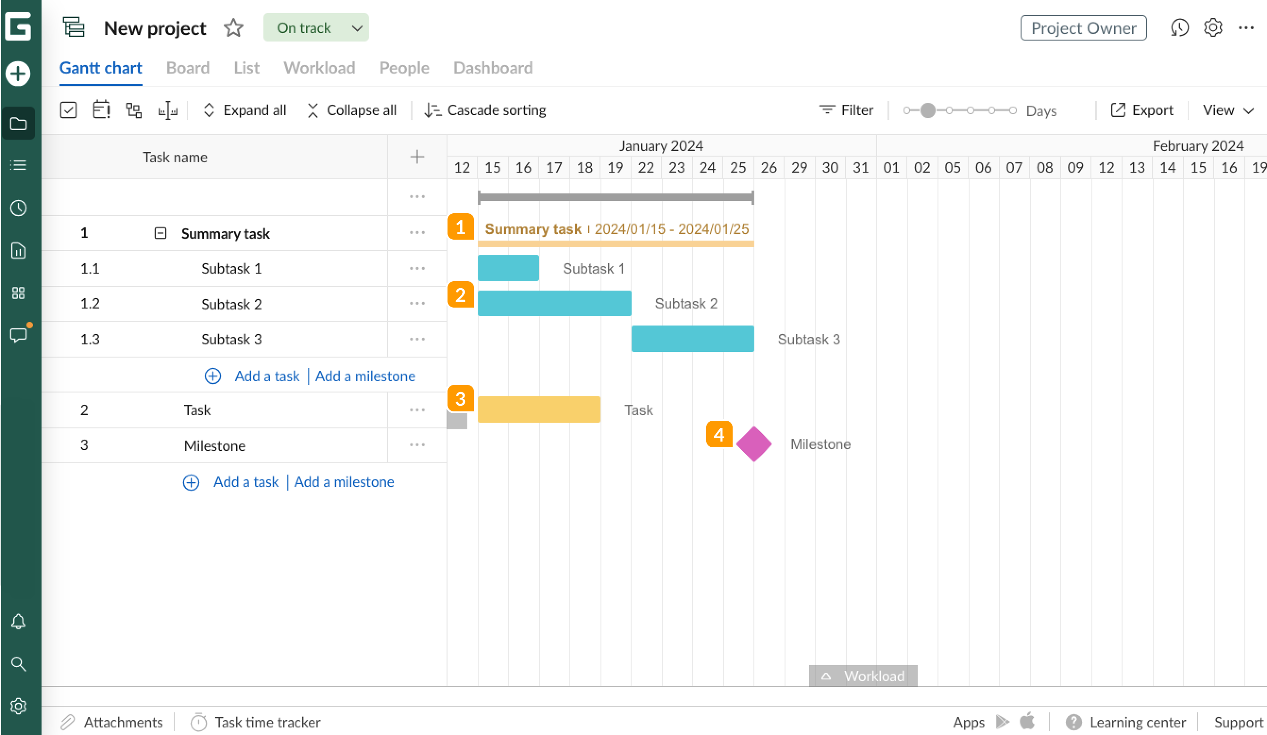
Task: Open reports from the left sidebar
Action: click(x=18, y=251)
